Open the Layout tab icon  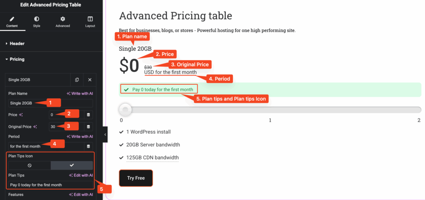click(x=90, y=19)
